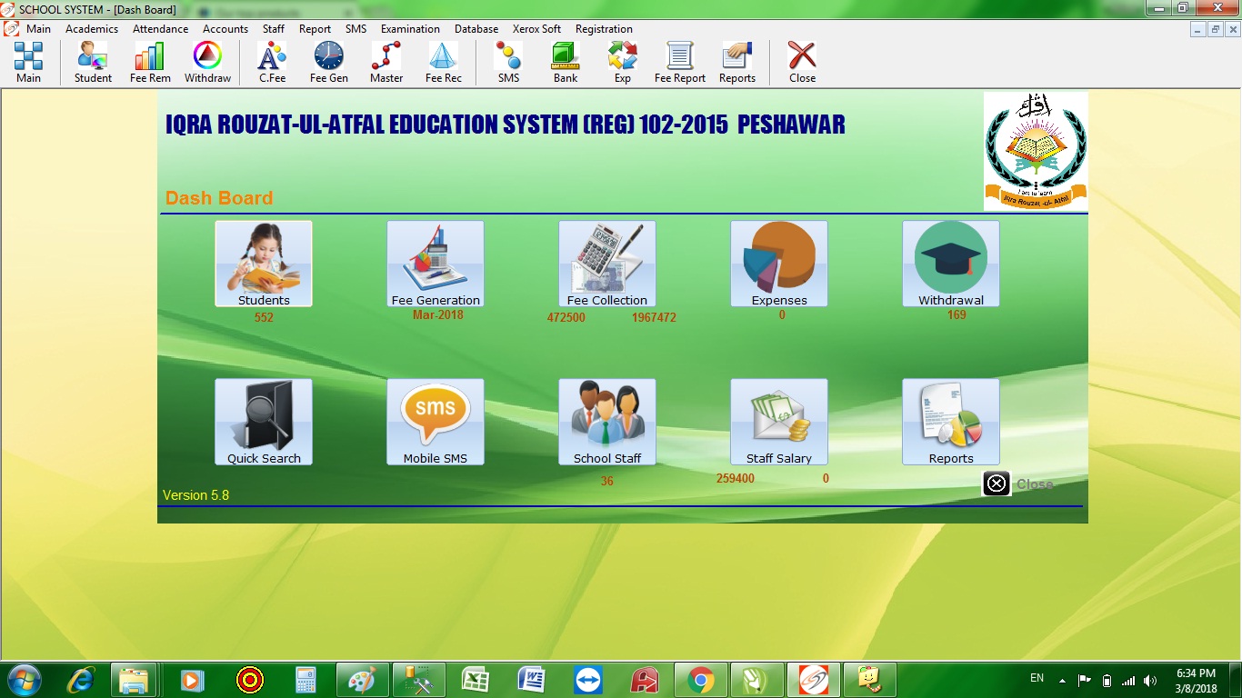Click the staff salary amount 259400
This screenshot has height=698, width=1242.
[735, 478]
